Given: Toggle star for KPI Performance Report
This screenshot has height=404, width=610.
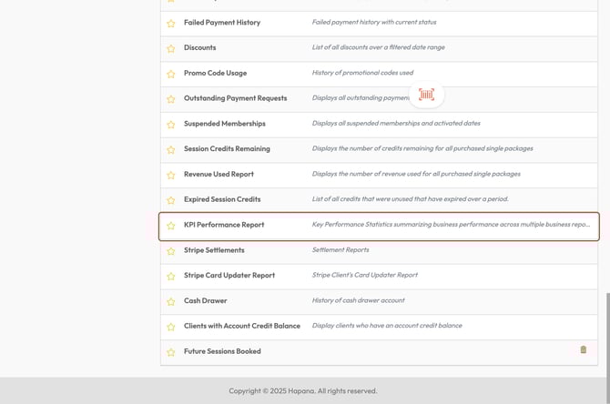Looking at the screenshot, I should point(170,226).
